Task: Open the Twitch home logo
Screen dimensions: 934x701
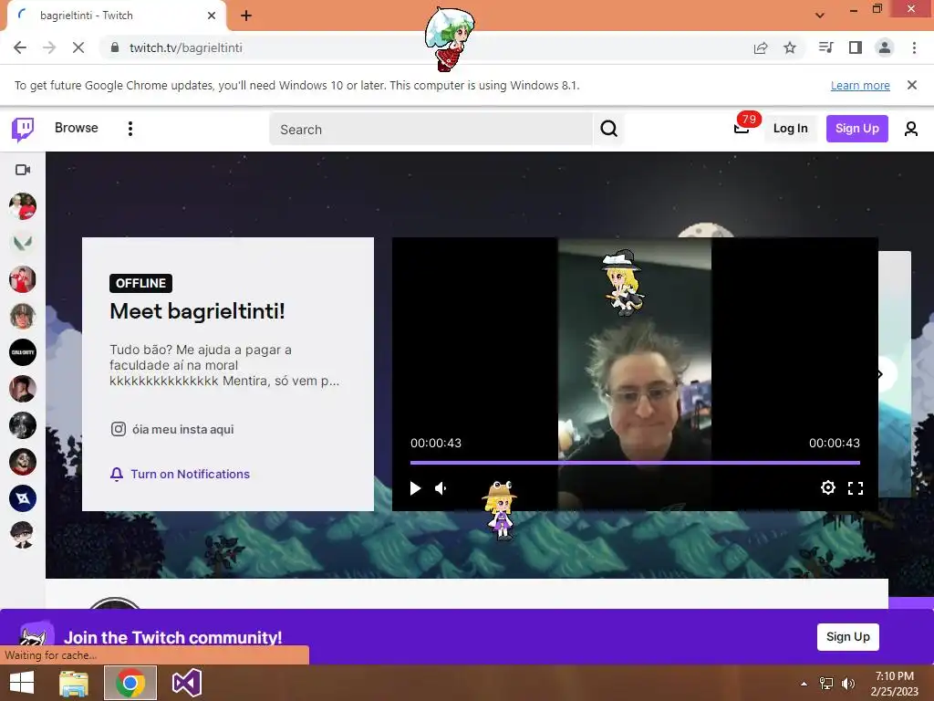Action: [x=23, y=129]
